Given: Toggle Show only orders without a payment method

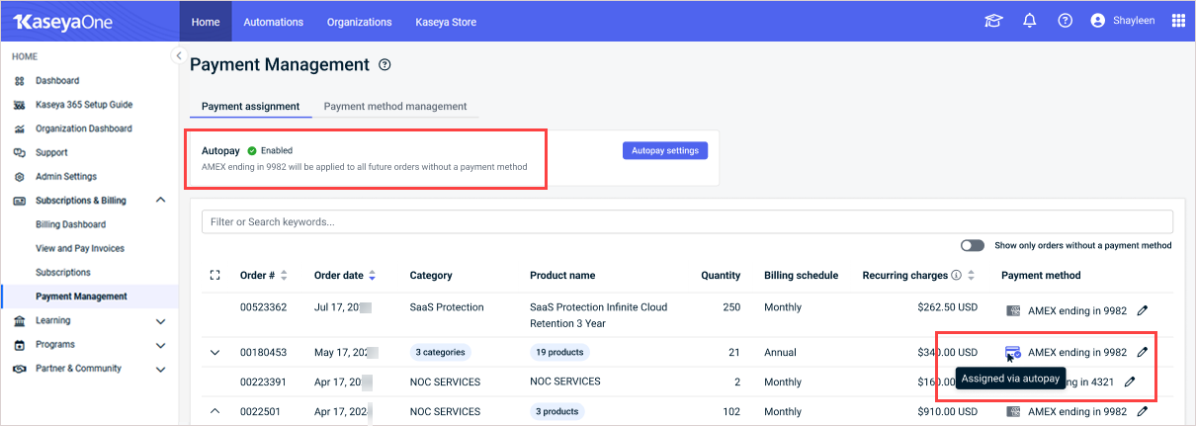Looking at the screenshot, I should point(973,245).
